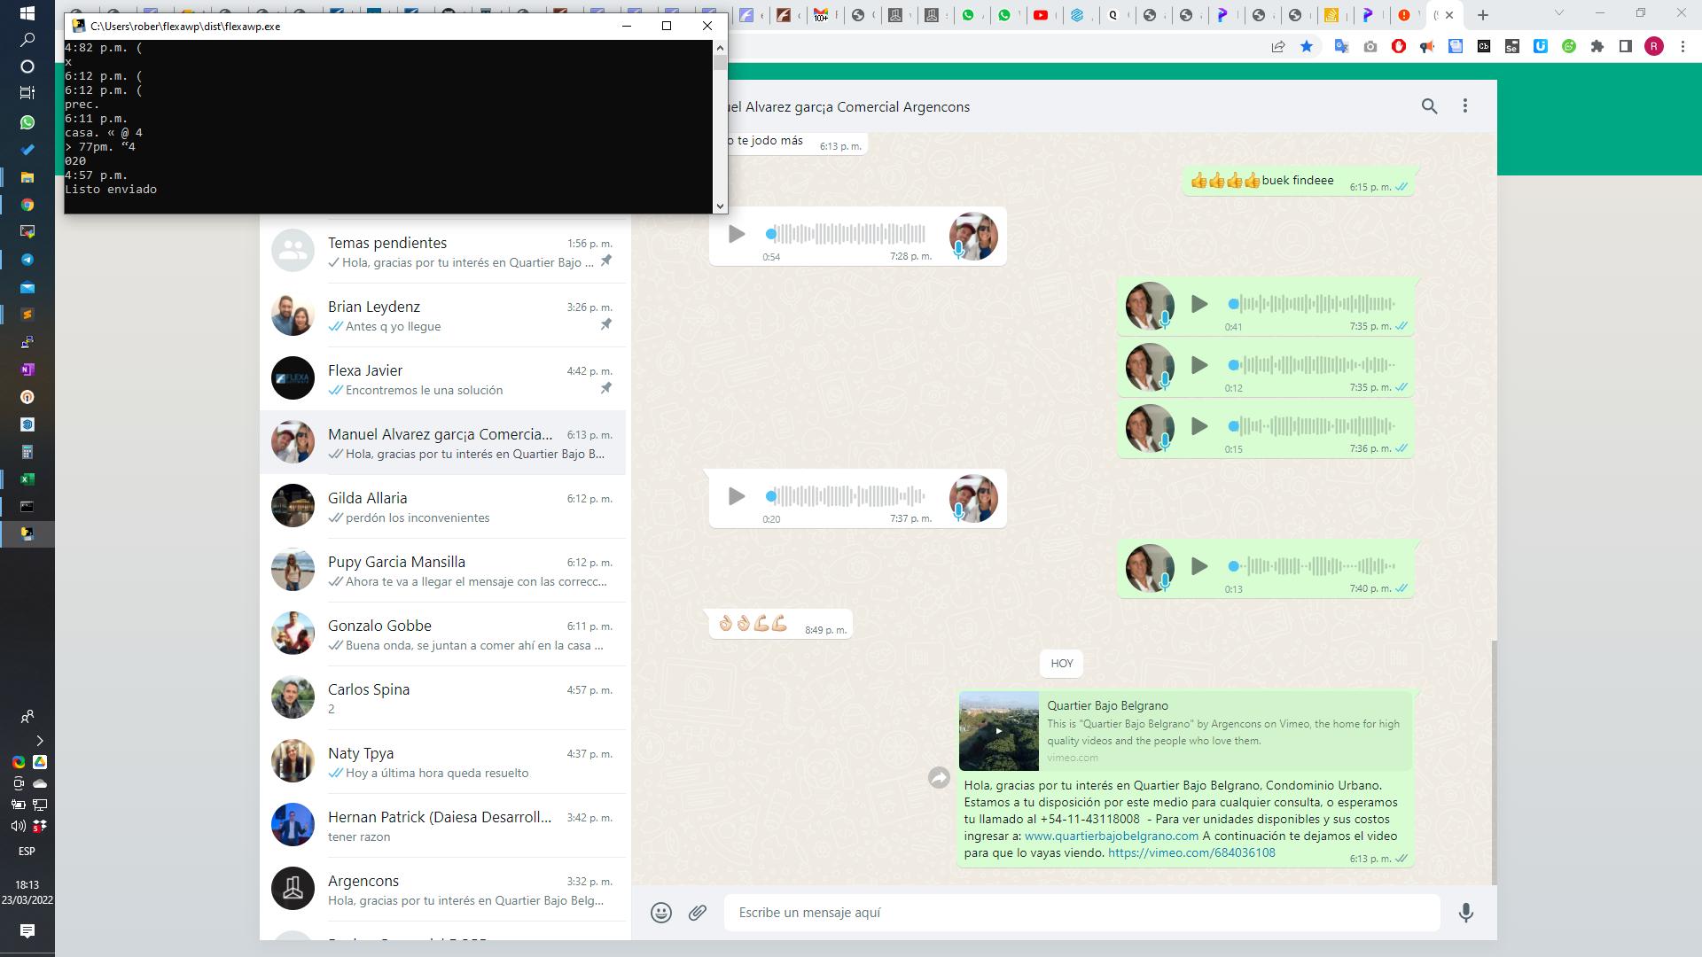Open WhatsApp from the taskbar
The height and width of the screenshot is (957, 1702).
point(27,122)
